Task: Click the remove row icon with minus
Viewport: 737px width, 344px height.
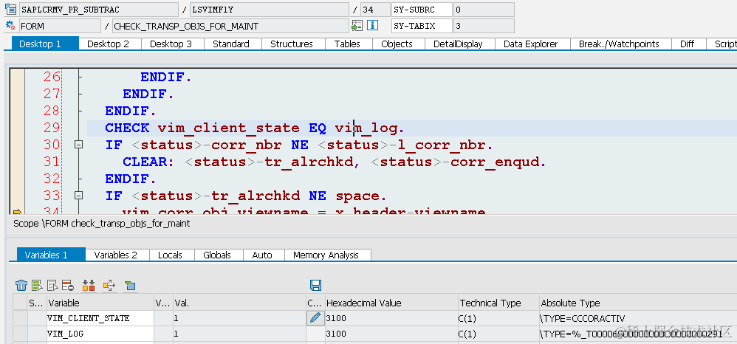Action: (x=68, y=285)
